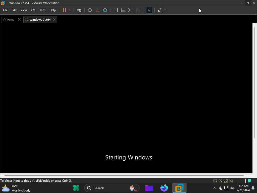The height and width of the screenshot is (193, 257).
Task: Click the OneDrive cloud tray icon
Action: pyautogui.click(x=232, y=188)
